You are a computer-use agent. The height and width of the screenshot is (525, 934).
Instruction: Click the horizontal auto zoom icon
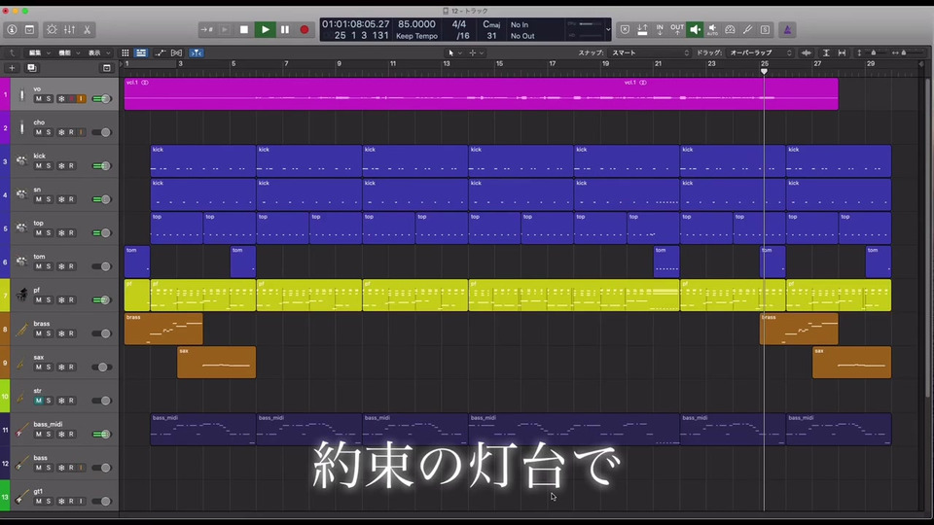(x=842, y=52)
